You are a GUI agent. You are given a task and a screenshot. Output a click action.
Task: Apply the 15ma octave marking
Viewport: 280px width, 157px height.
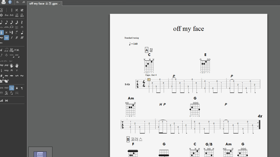tap(17, 15)
